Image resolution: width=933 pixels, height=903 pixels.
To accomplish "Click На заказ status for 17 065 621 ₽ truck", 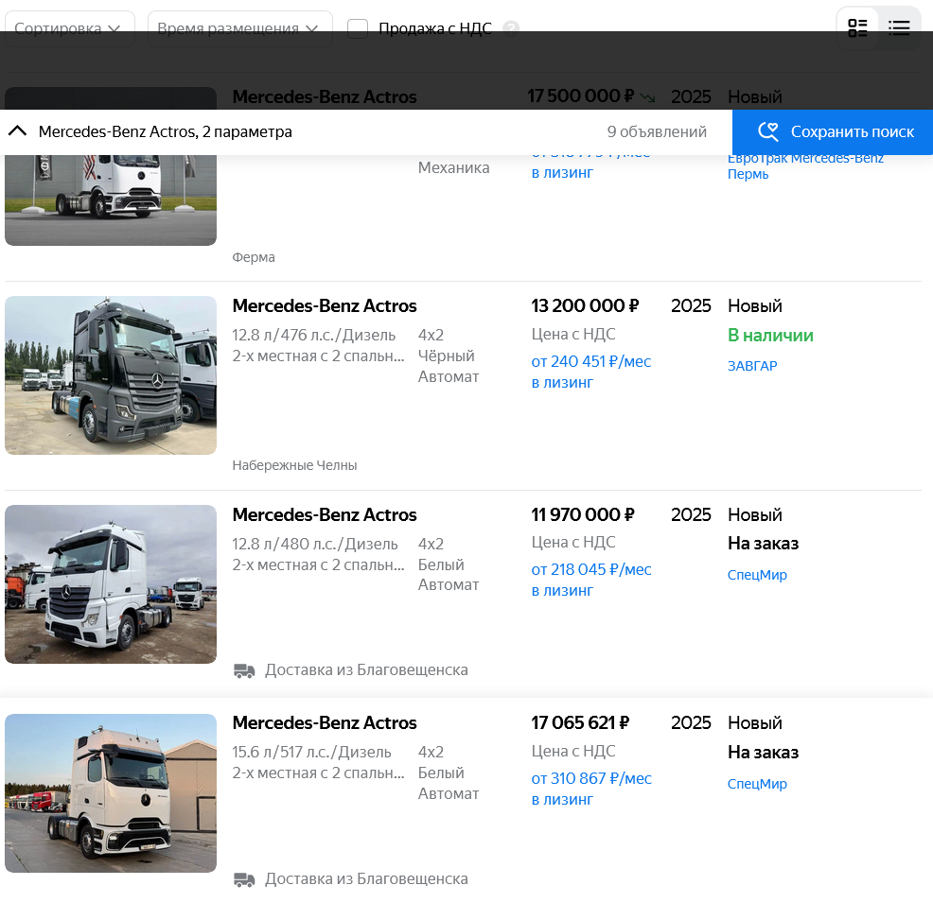I will [763, 752].
